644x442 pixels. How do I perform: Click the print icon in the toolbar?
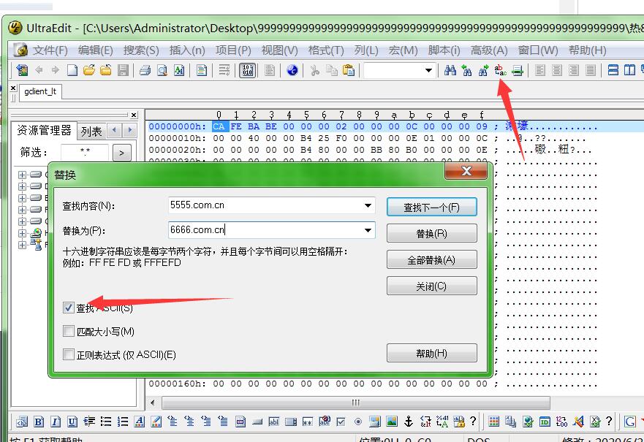[x=145, y=70]
